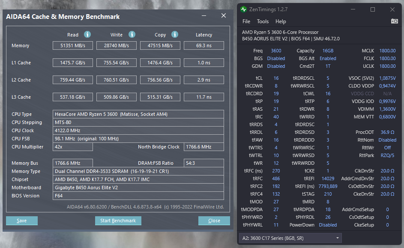Click the ProcODT value 36.9 Ω
404x248 pixels.
(x=387, y=132)
